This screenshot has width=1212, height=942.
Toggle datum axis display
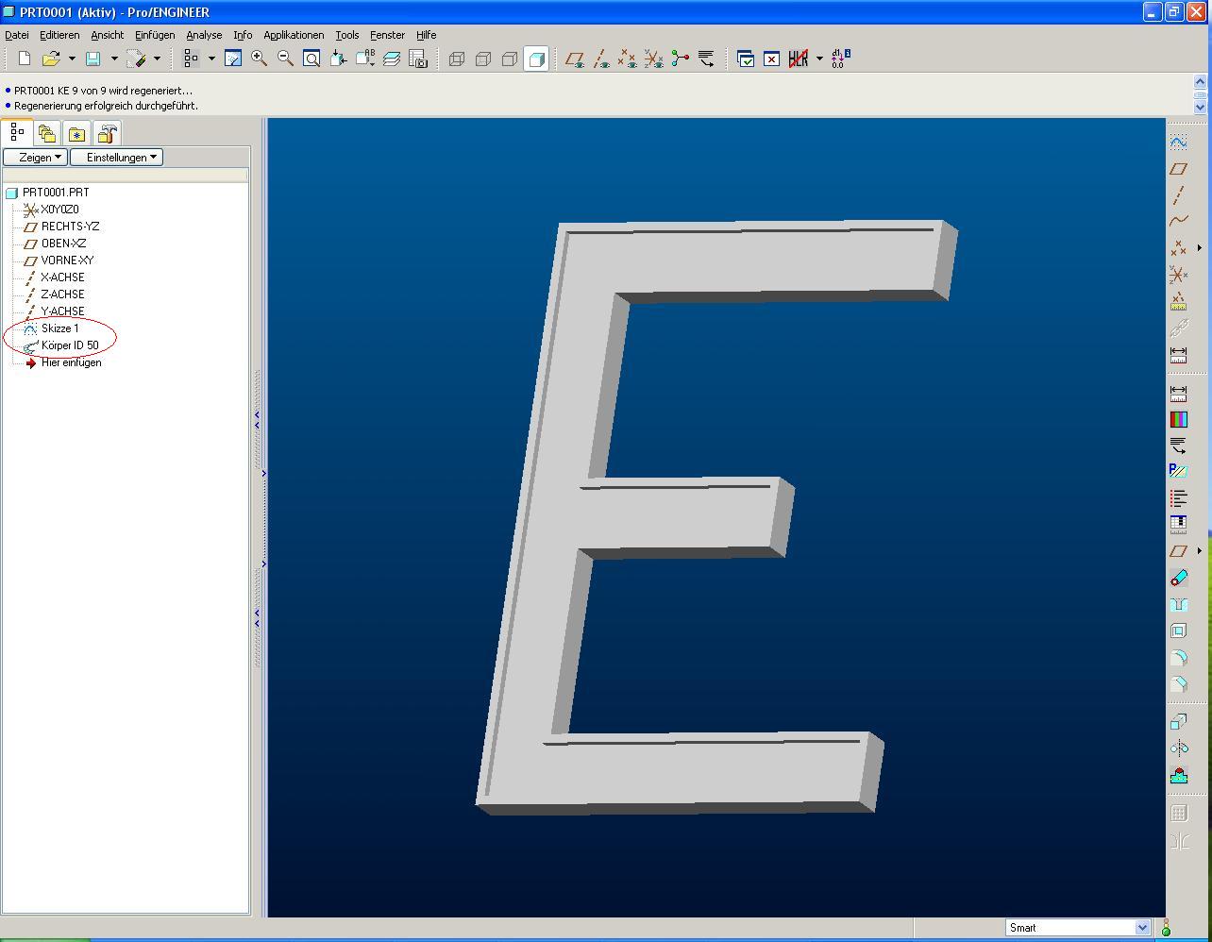(x=600, y=59)
